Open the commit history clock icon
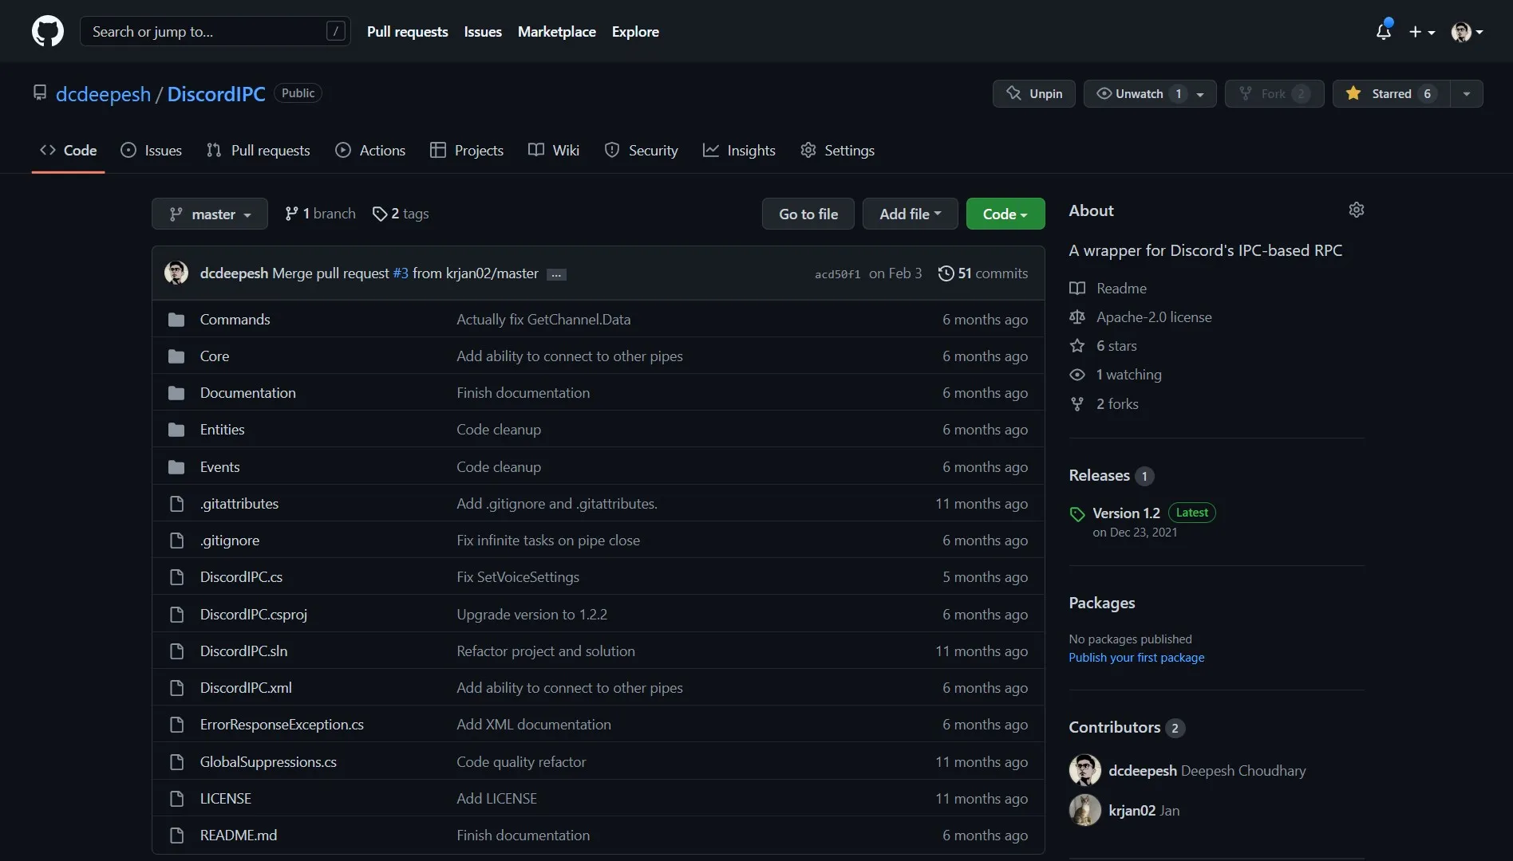Image resolution: width=1513 pixels, height=861 pixels. [946, 273]
